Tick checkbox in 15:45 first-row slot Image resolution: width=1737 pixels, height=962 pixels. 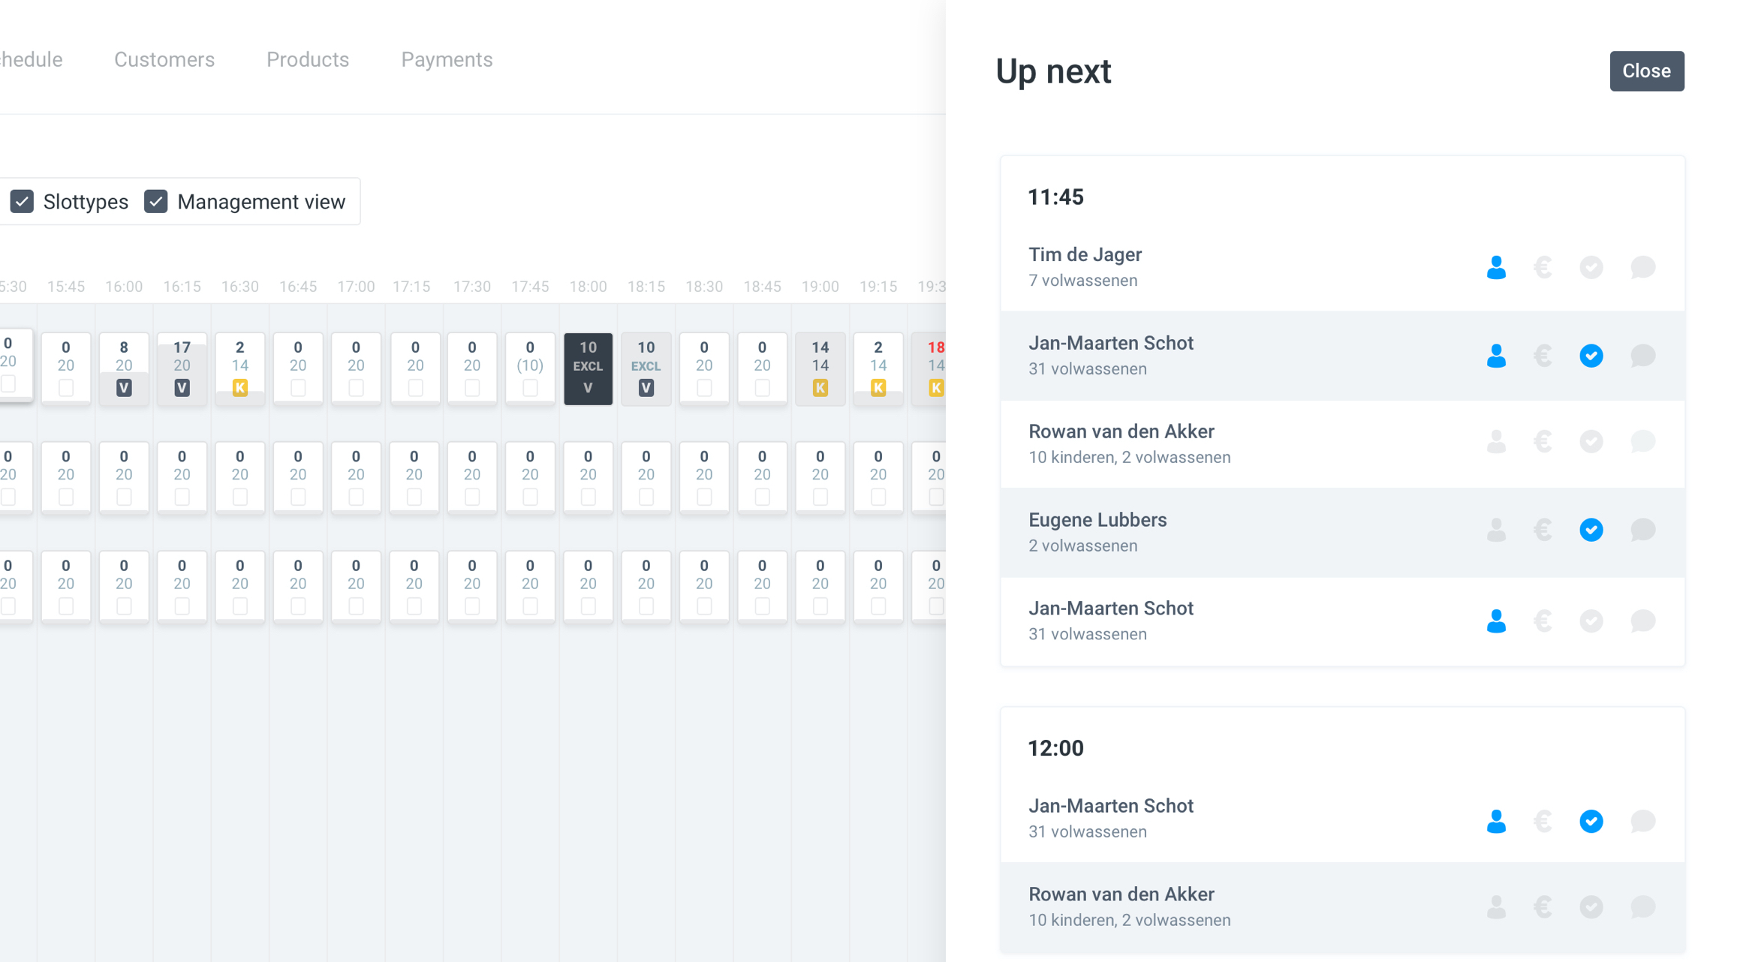(66, 388)
